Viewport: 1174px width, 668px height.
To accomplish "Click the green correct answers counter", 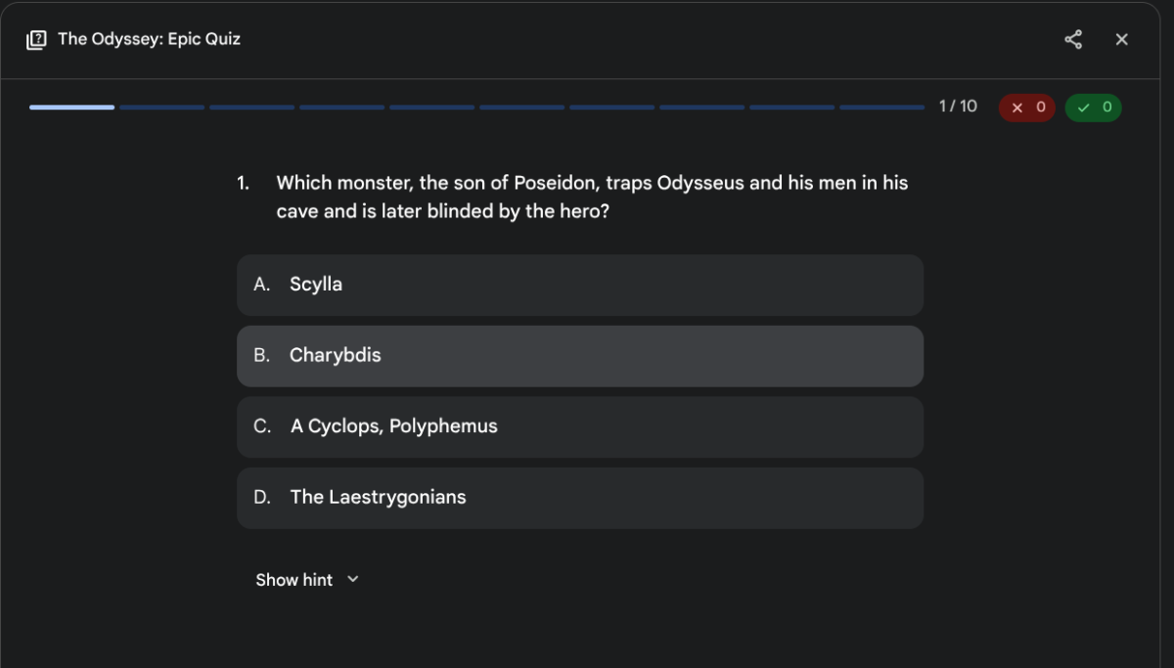I will (x=1094, y=107).
